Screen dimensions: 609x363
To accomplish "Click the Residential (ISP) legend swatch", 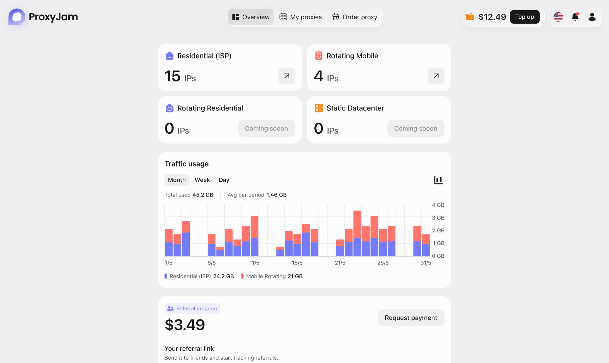I will pos(166,276).
